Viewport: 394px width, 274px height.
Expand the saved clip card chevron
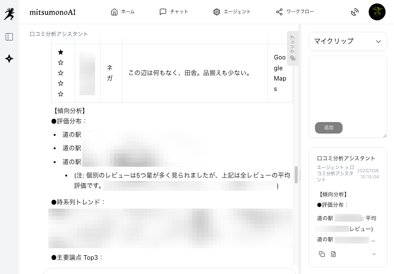[x=374, y=254]
